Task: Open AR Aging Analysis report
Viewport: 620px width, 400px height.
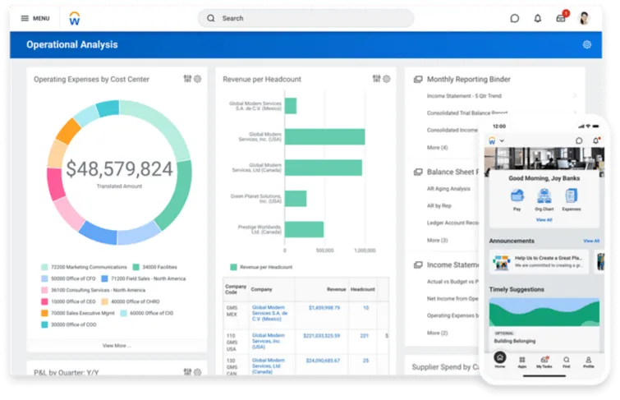Action: coord(448,189)
